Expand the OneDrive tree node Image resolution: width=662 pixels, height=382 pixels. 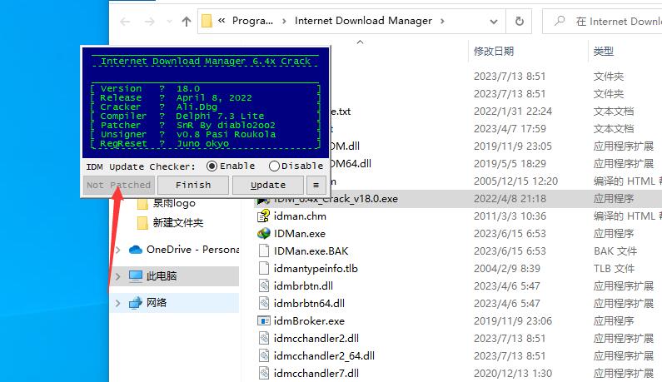[117, 250]
